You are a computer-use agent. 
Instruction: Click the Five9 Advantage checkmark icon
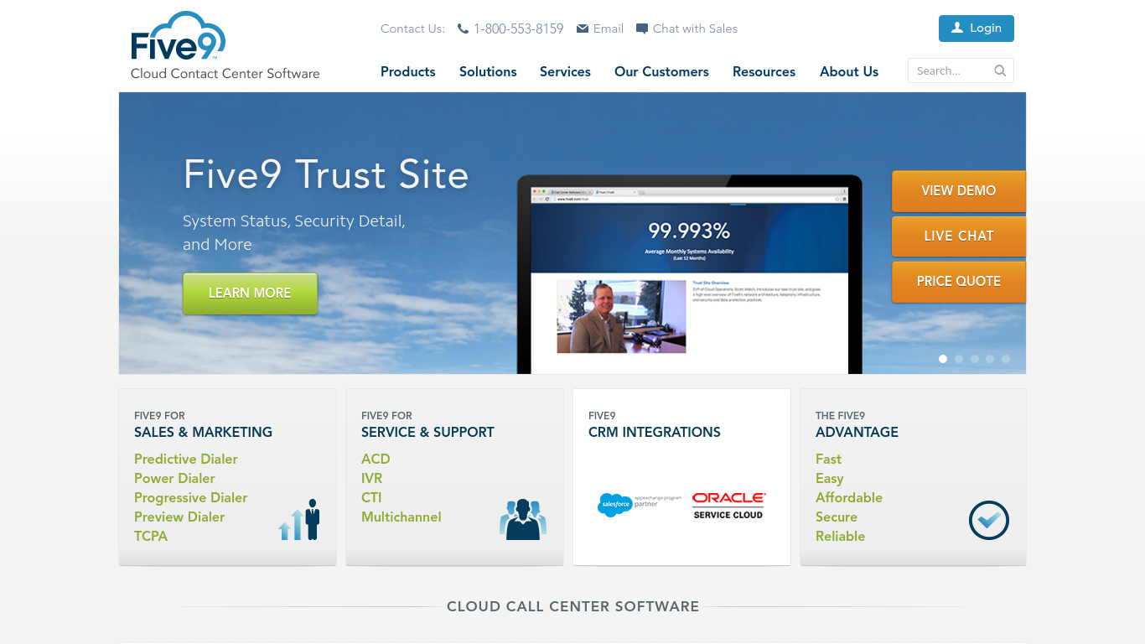tap(989, 520)
